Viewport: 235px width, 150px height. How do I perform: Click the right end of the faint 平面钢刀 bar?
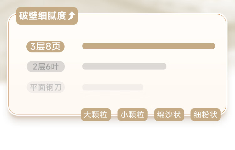(141, 87)
